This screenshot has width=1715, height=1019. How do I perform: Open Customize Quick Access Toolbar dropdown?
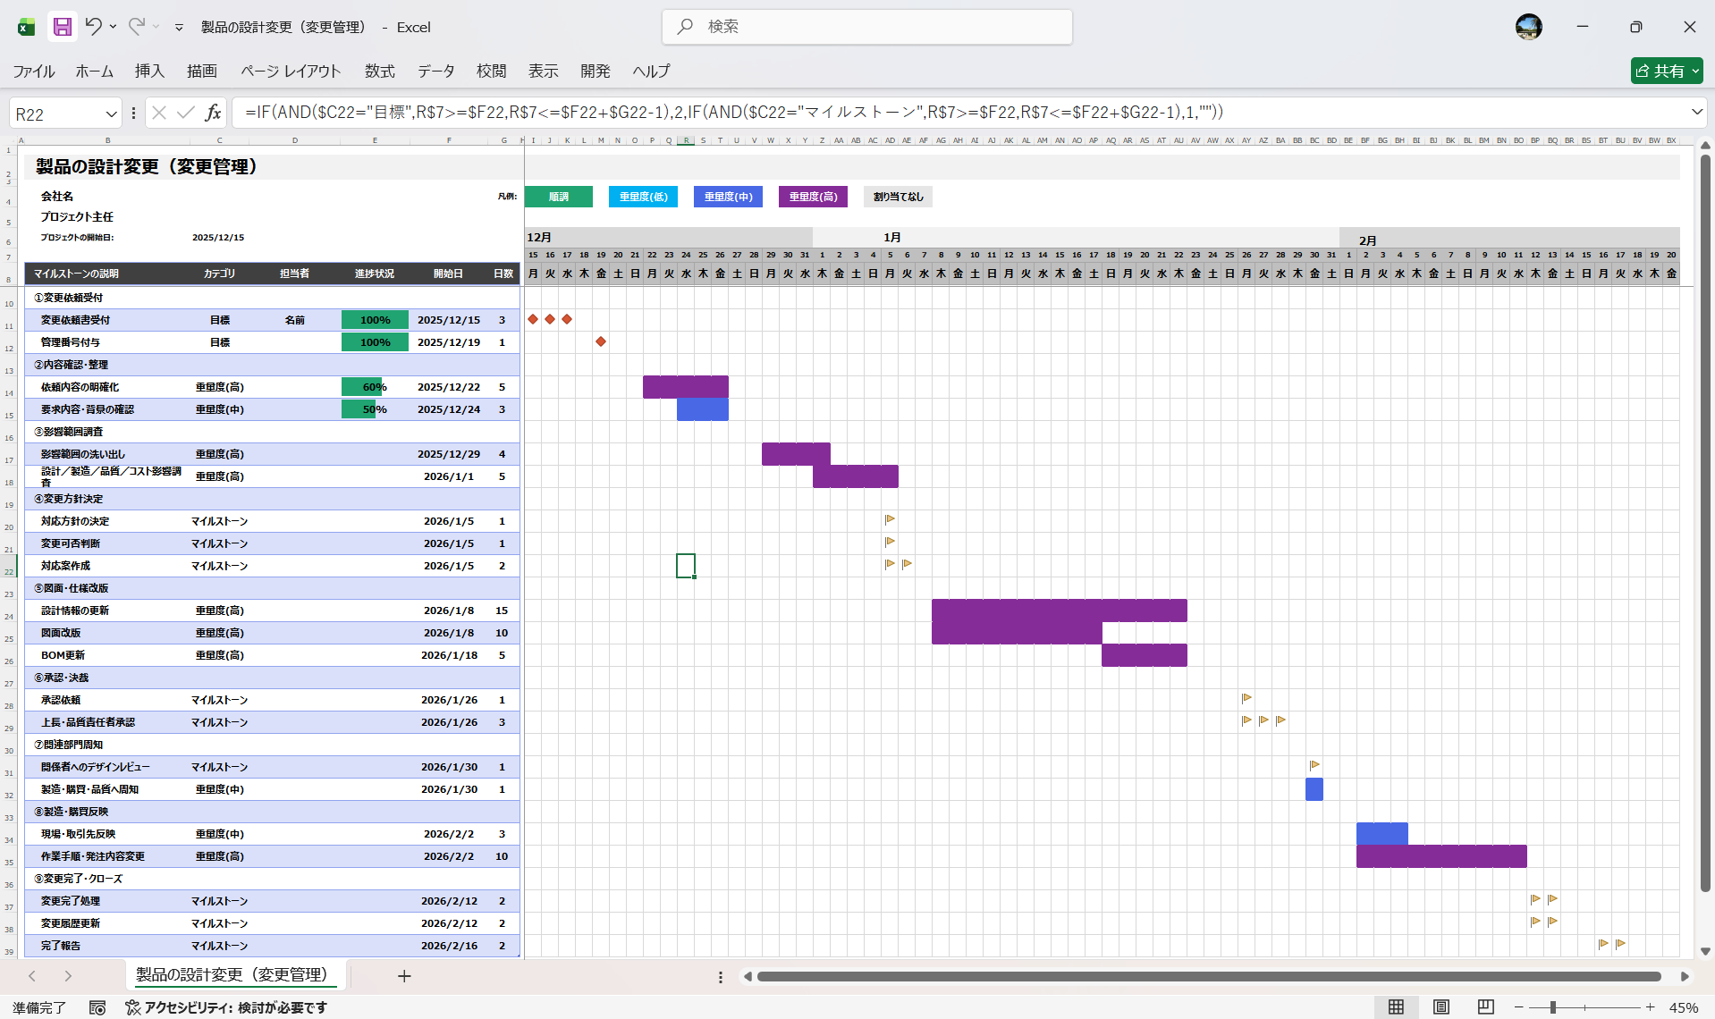(x=179, y=28)
